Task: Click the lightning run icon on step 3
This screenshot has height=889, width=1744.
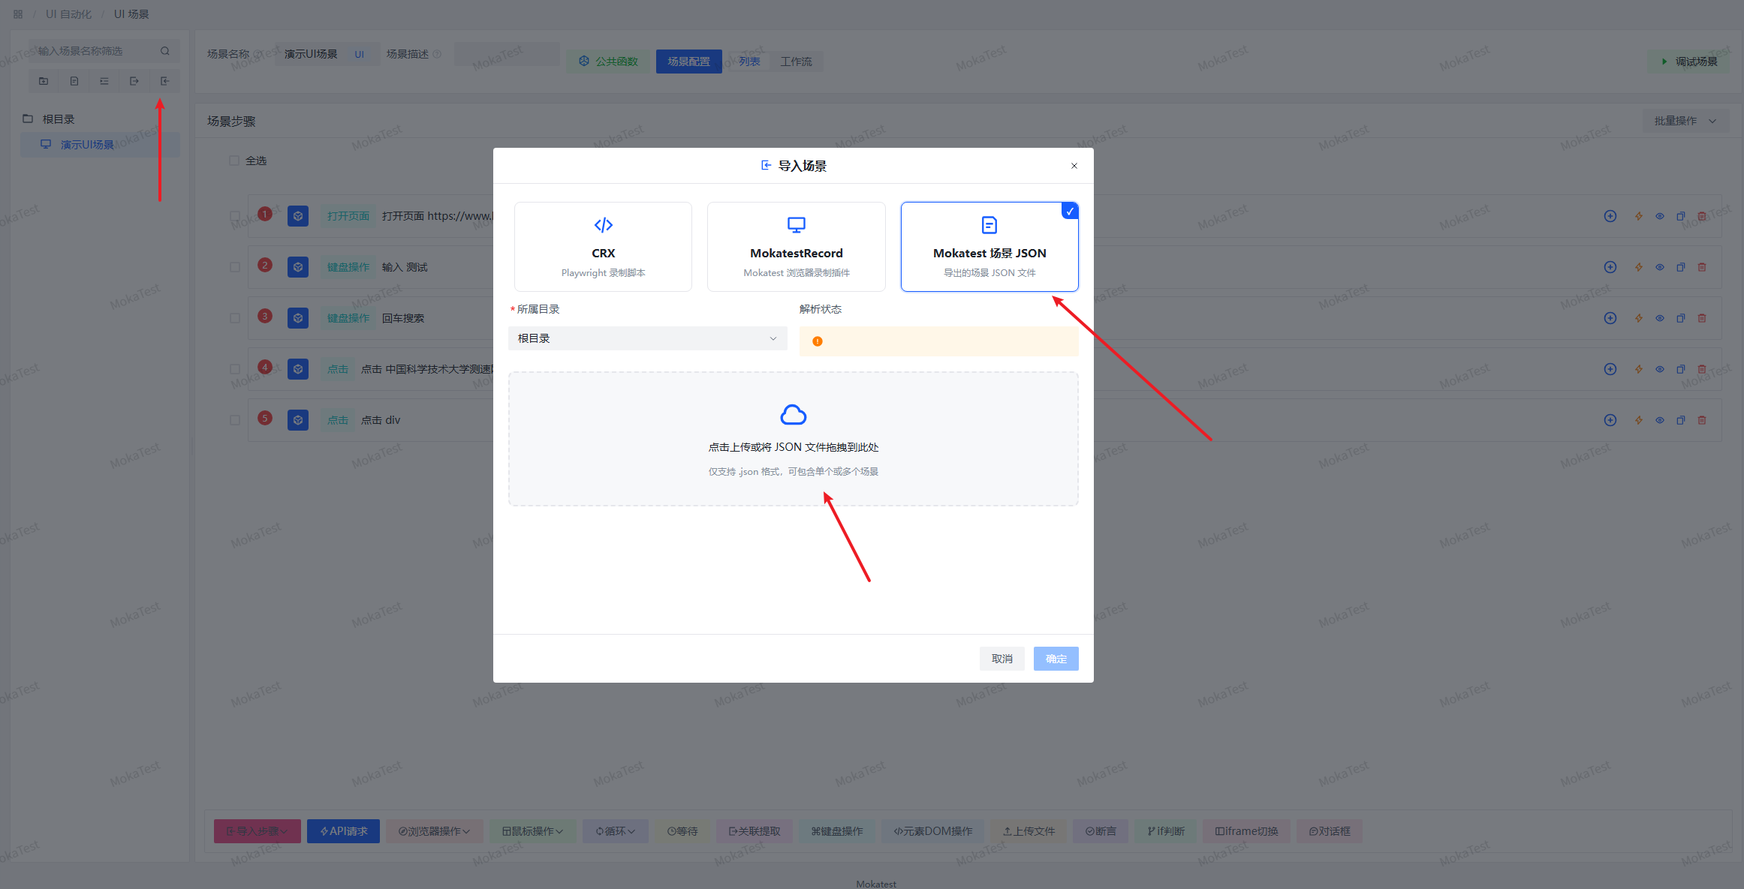Action: coord(1639,318)
